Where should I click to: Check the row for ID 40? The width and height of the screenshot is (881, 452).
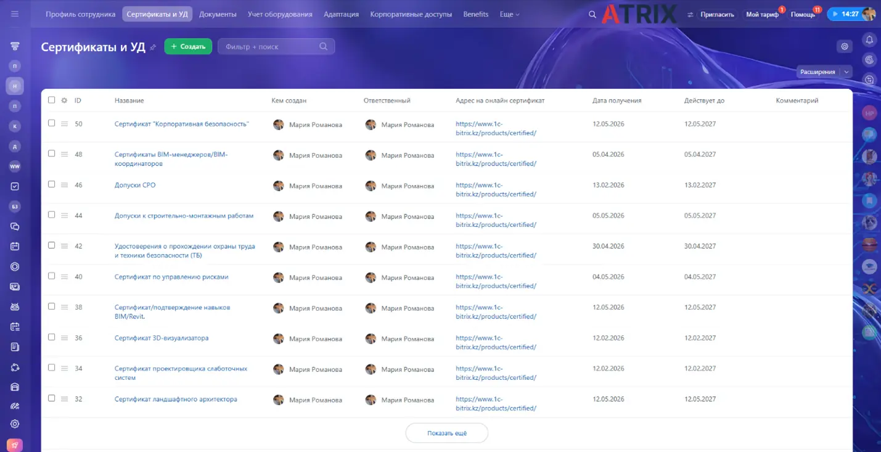(51, 276)
